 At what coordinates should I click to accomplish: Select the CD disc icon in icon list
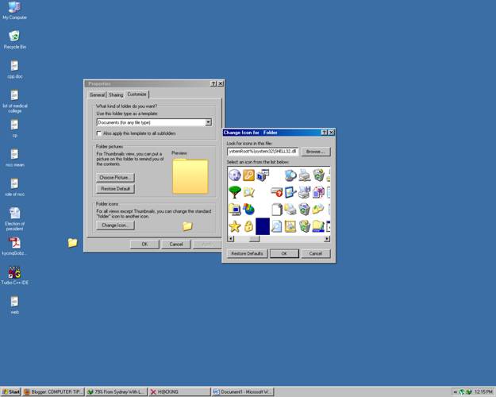(x=234, y=175)
